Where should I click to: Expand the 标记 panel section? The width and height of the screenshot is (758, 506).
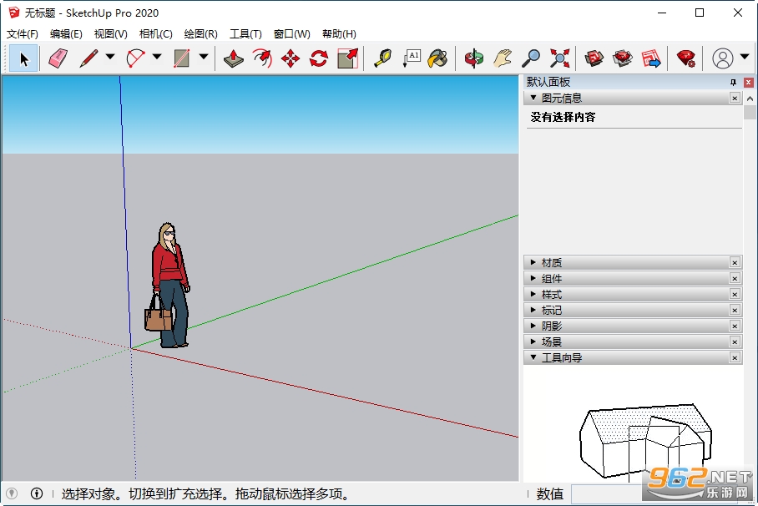(x=533, y=310)
